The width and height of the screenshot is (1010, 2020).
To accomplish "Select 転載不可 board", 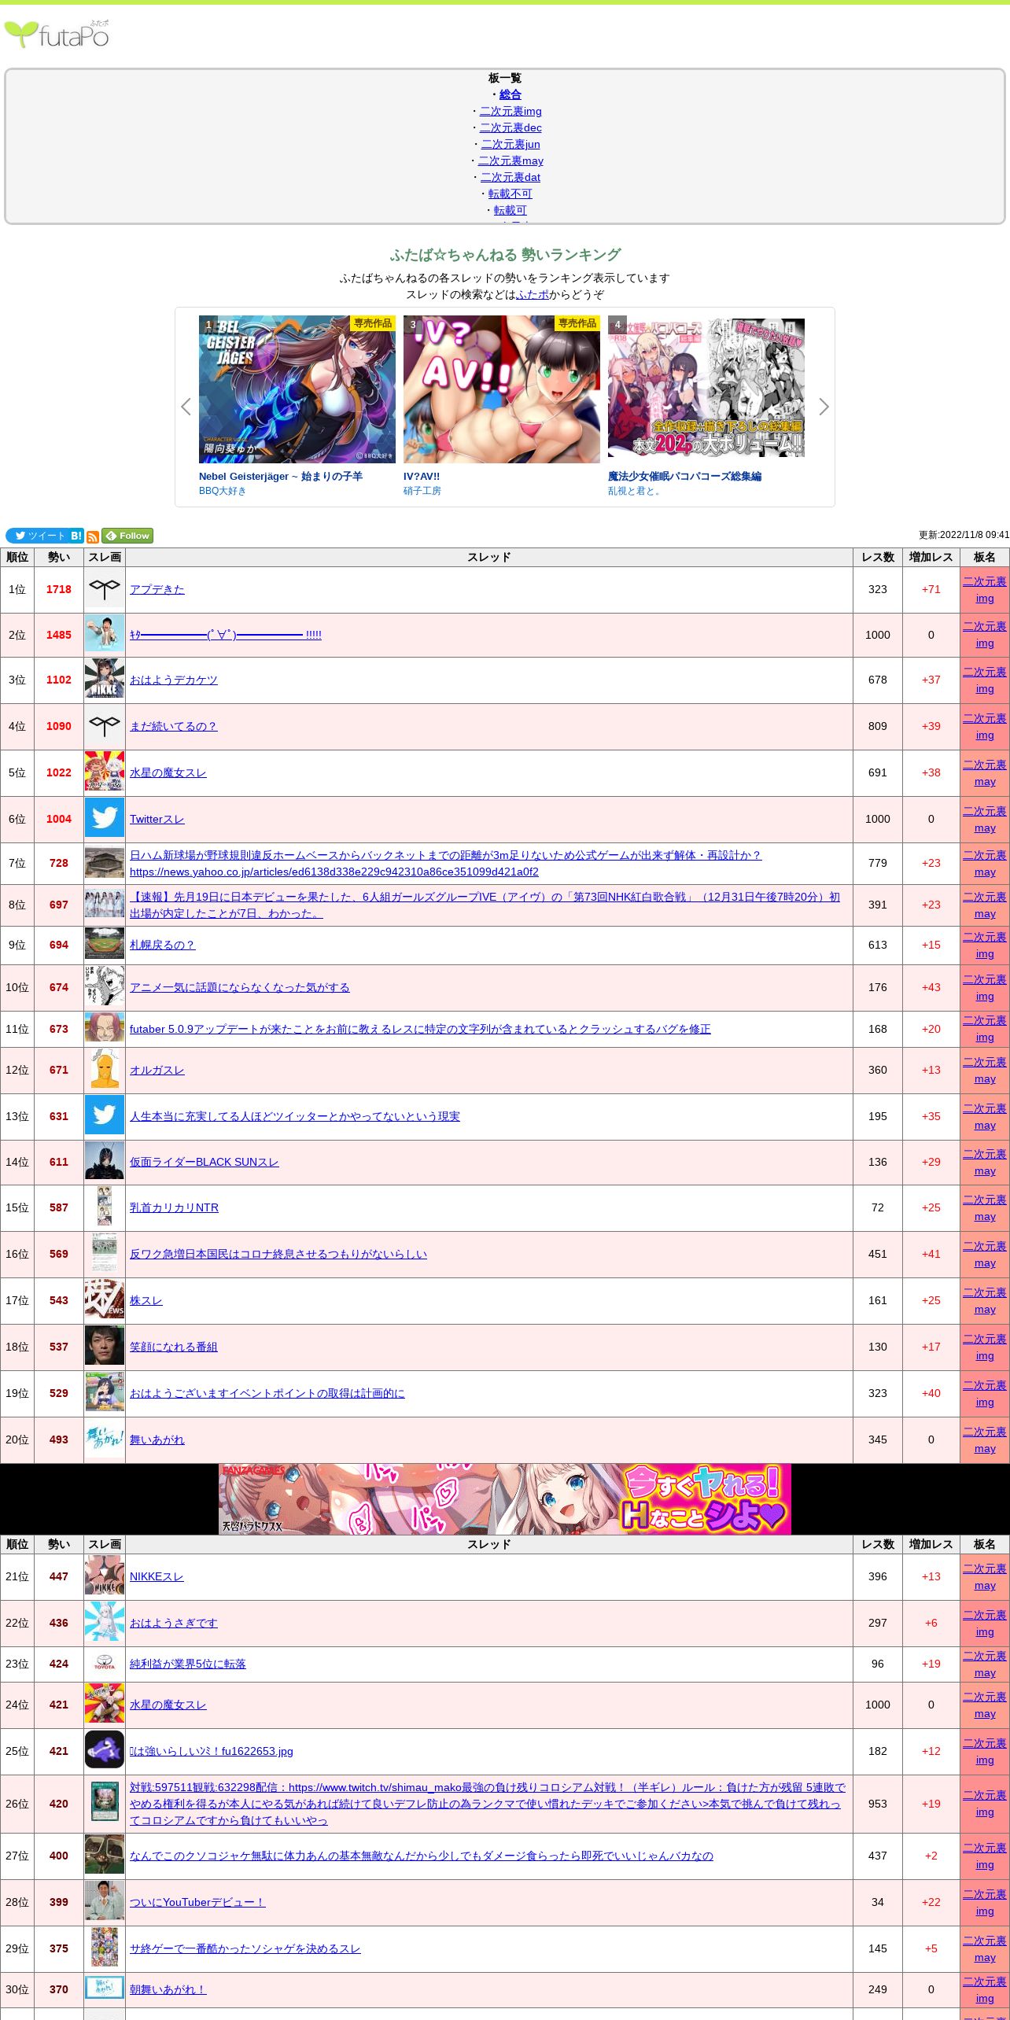I will 511,194.
